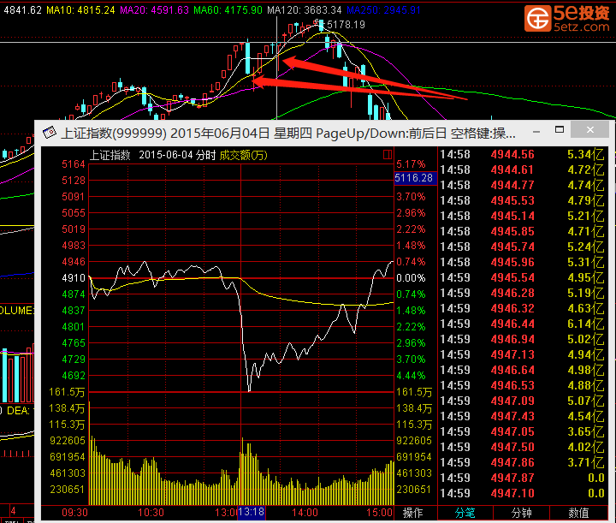The image size is (616, 523).
Task: Maximize the intraday chart window
Action: point(560,129)
